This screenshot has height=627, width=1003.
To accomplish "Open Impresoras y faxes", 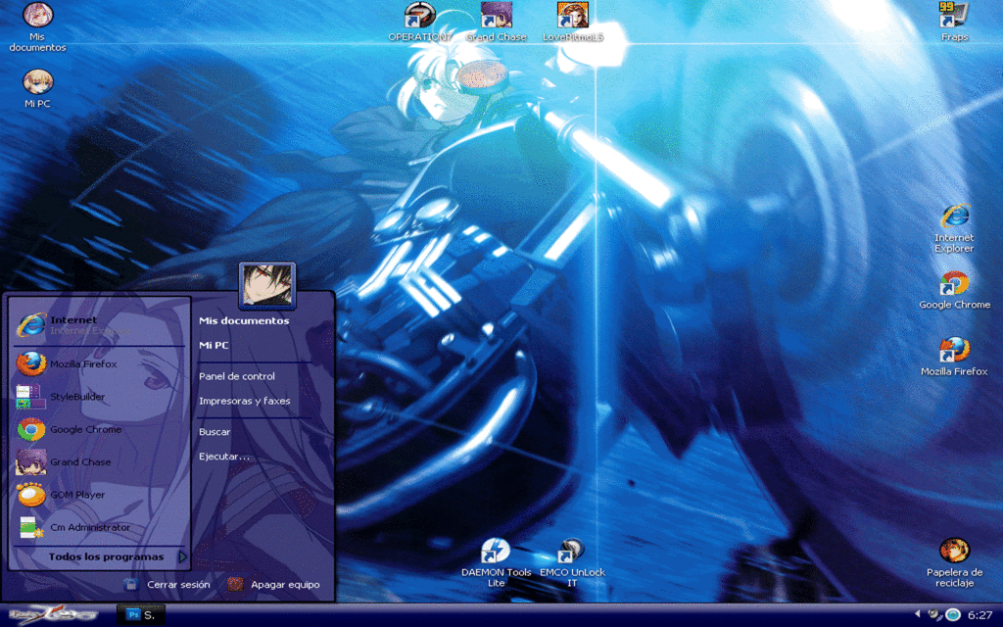I will point(244,401).
